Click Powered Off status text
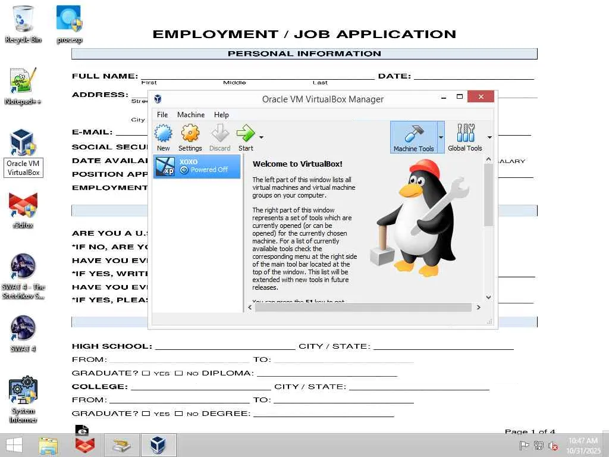Viewport: 609px width, 457px height. 209,170
